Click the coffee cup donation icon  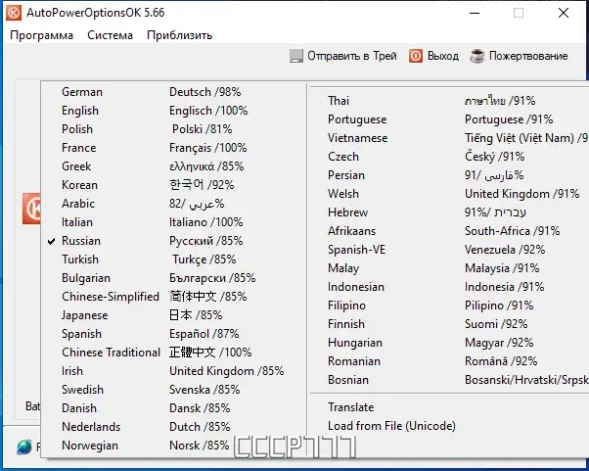(477, 56)
